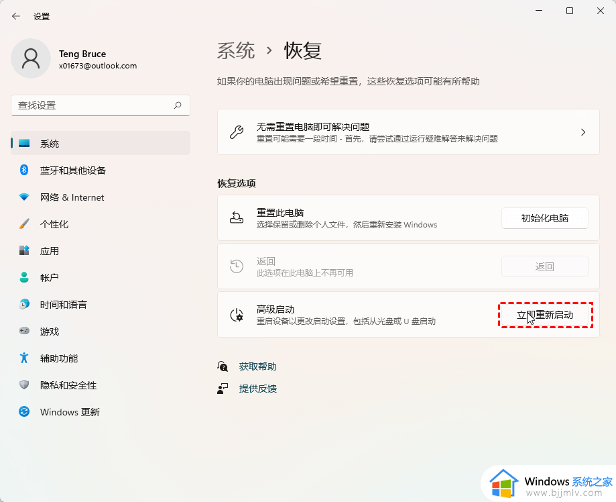Click the Windows Update sync icon
This screenshot has height=502, width=616.
click(x=24, y=411)
